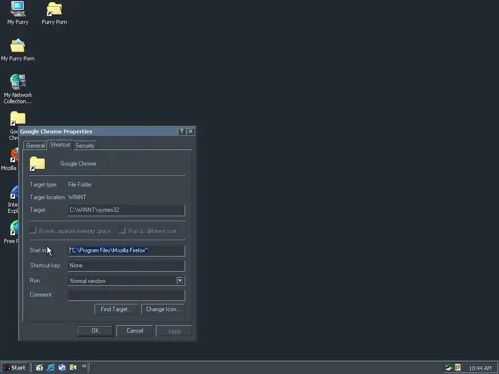The image size is (499, 374).
Task: Click into the Start in field
Action: (x=126, y=251)
